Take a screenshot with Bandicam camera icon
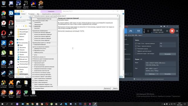The image size is (188, 106). (x=177, y=31)
